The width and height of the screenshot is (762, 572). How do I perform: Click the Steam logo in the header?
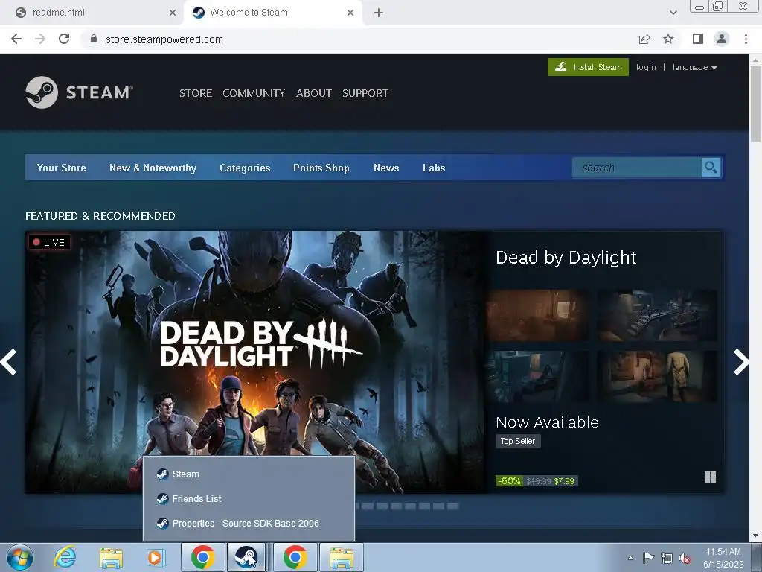coord(79,92)
